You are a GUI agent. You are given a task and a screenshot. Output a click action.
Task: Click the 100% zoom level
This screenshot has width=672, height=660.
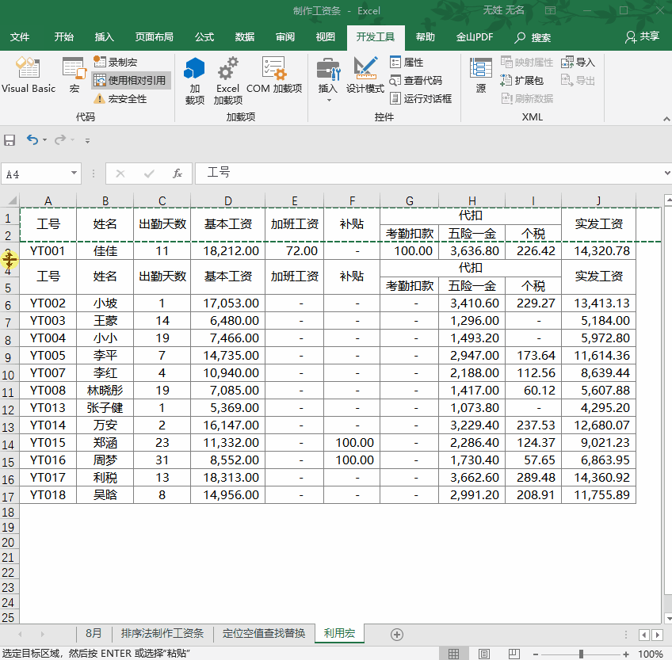pos(651,654)
